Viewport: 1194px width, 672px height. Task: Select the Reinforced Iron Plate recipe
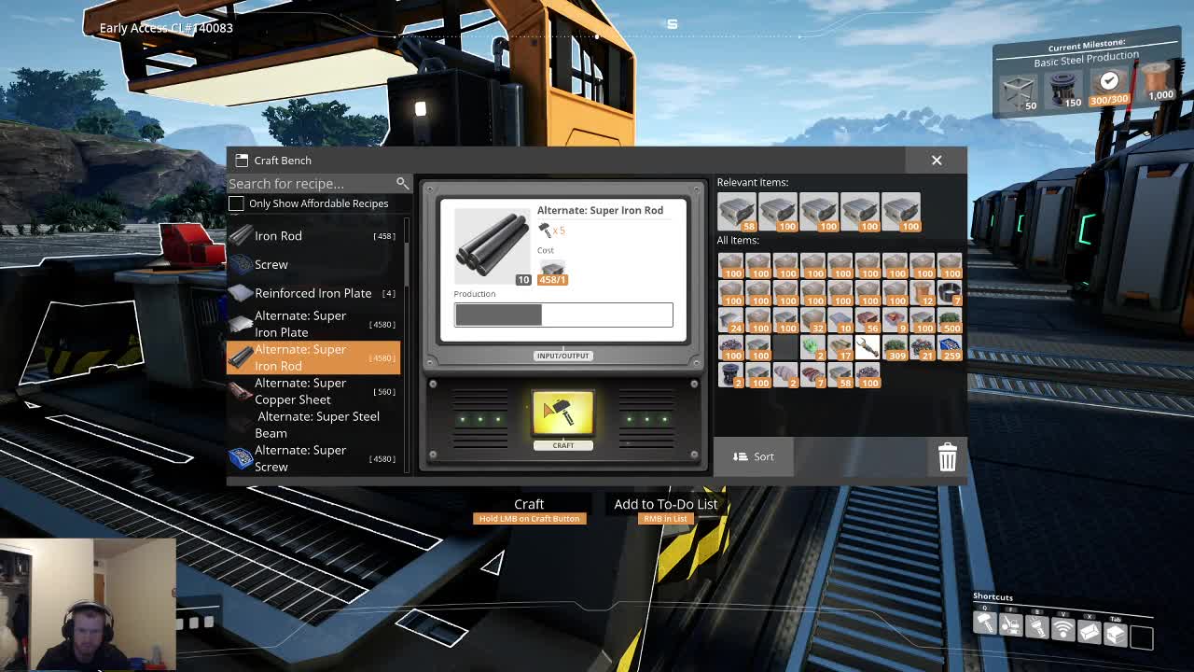pyautogui.click(x=313, y=293)
